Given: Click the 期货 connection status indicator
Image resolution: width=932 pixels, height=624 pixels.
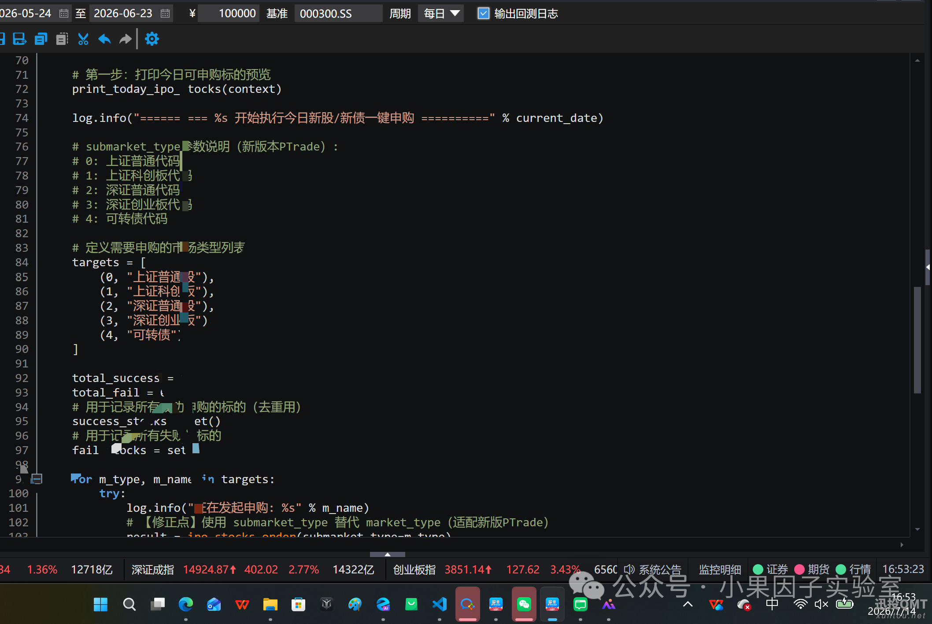Looking at the screenshot, I should click(x=811, y=569).
